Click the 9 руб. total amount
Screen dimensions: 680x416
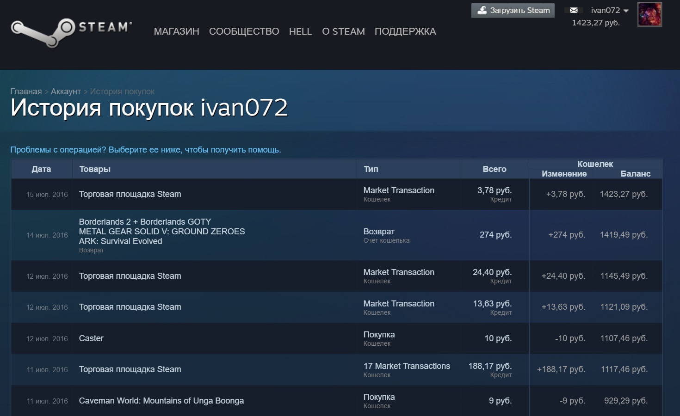coord(500,401)
